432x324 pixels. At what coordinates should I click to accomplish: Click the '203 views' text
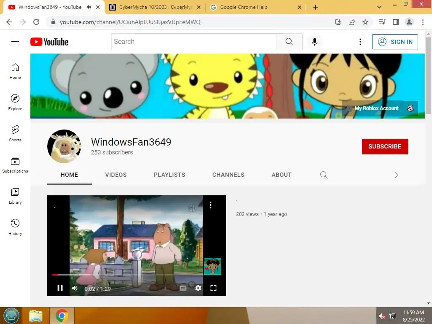[x=247, y=214]
